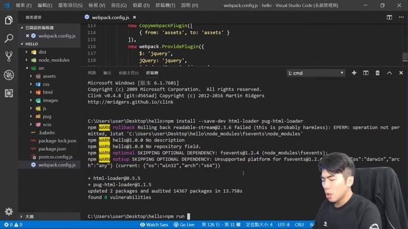Open the editor more actions ellipsis
The width and height of the screenshot is (408, 229).
pos(401,17)
